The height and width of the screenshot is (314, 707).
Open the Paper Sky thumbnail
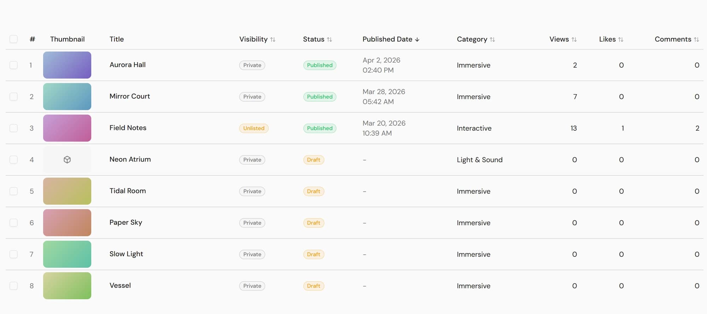click(x=67, y=223)
